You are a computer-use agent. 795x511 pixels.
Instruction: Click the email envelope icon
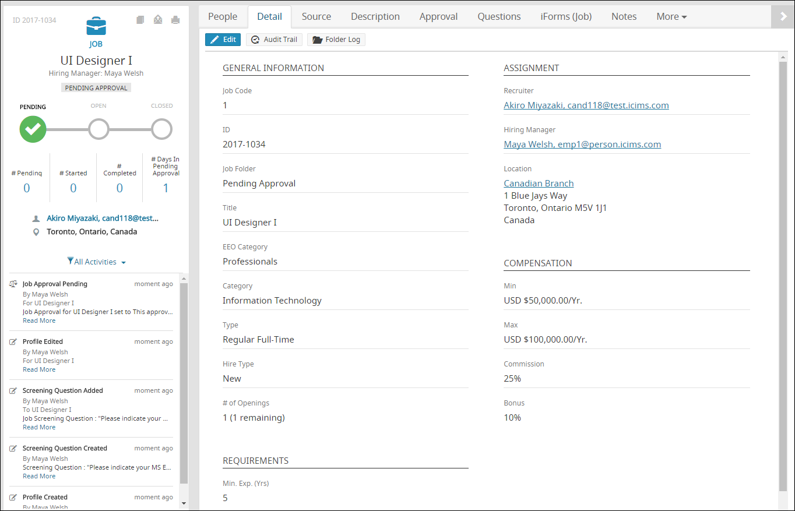(157, 19)
